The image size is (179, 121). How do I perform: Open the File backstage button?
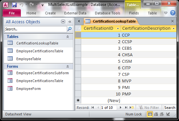pos(12,13)
